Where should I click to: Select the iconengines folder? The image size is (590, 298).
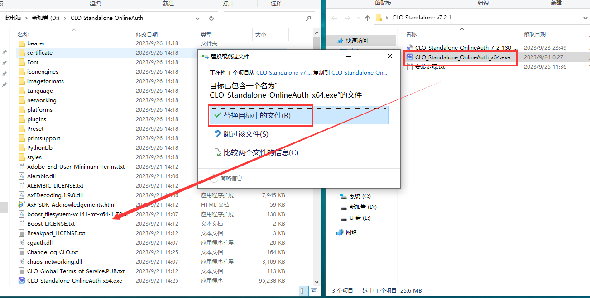(43, 72)
